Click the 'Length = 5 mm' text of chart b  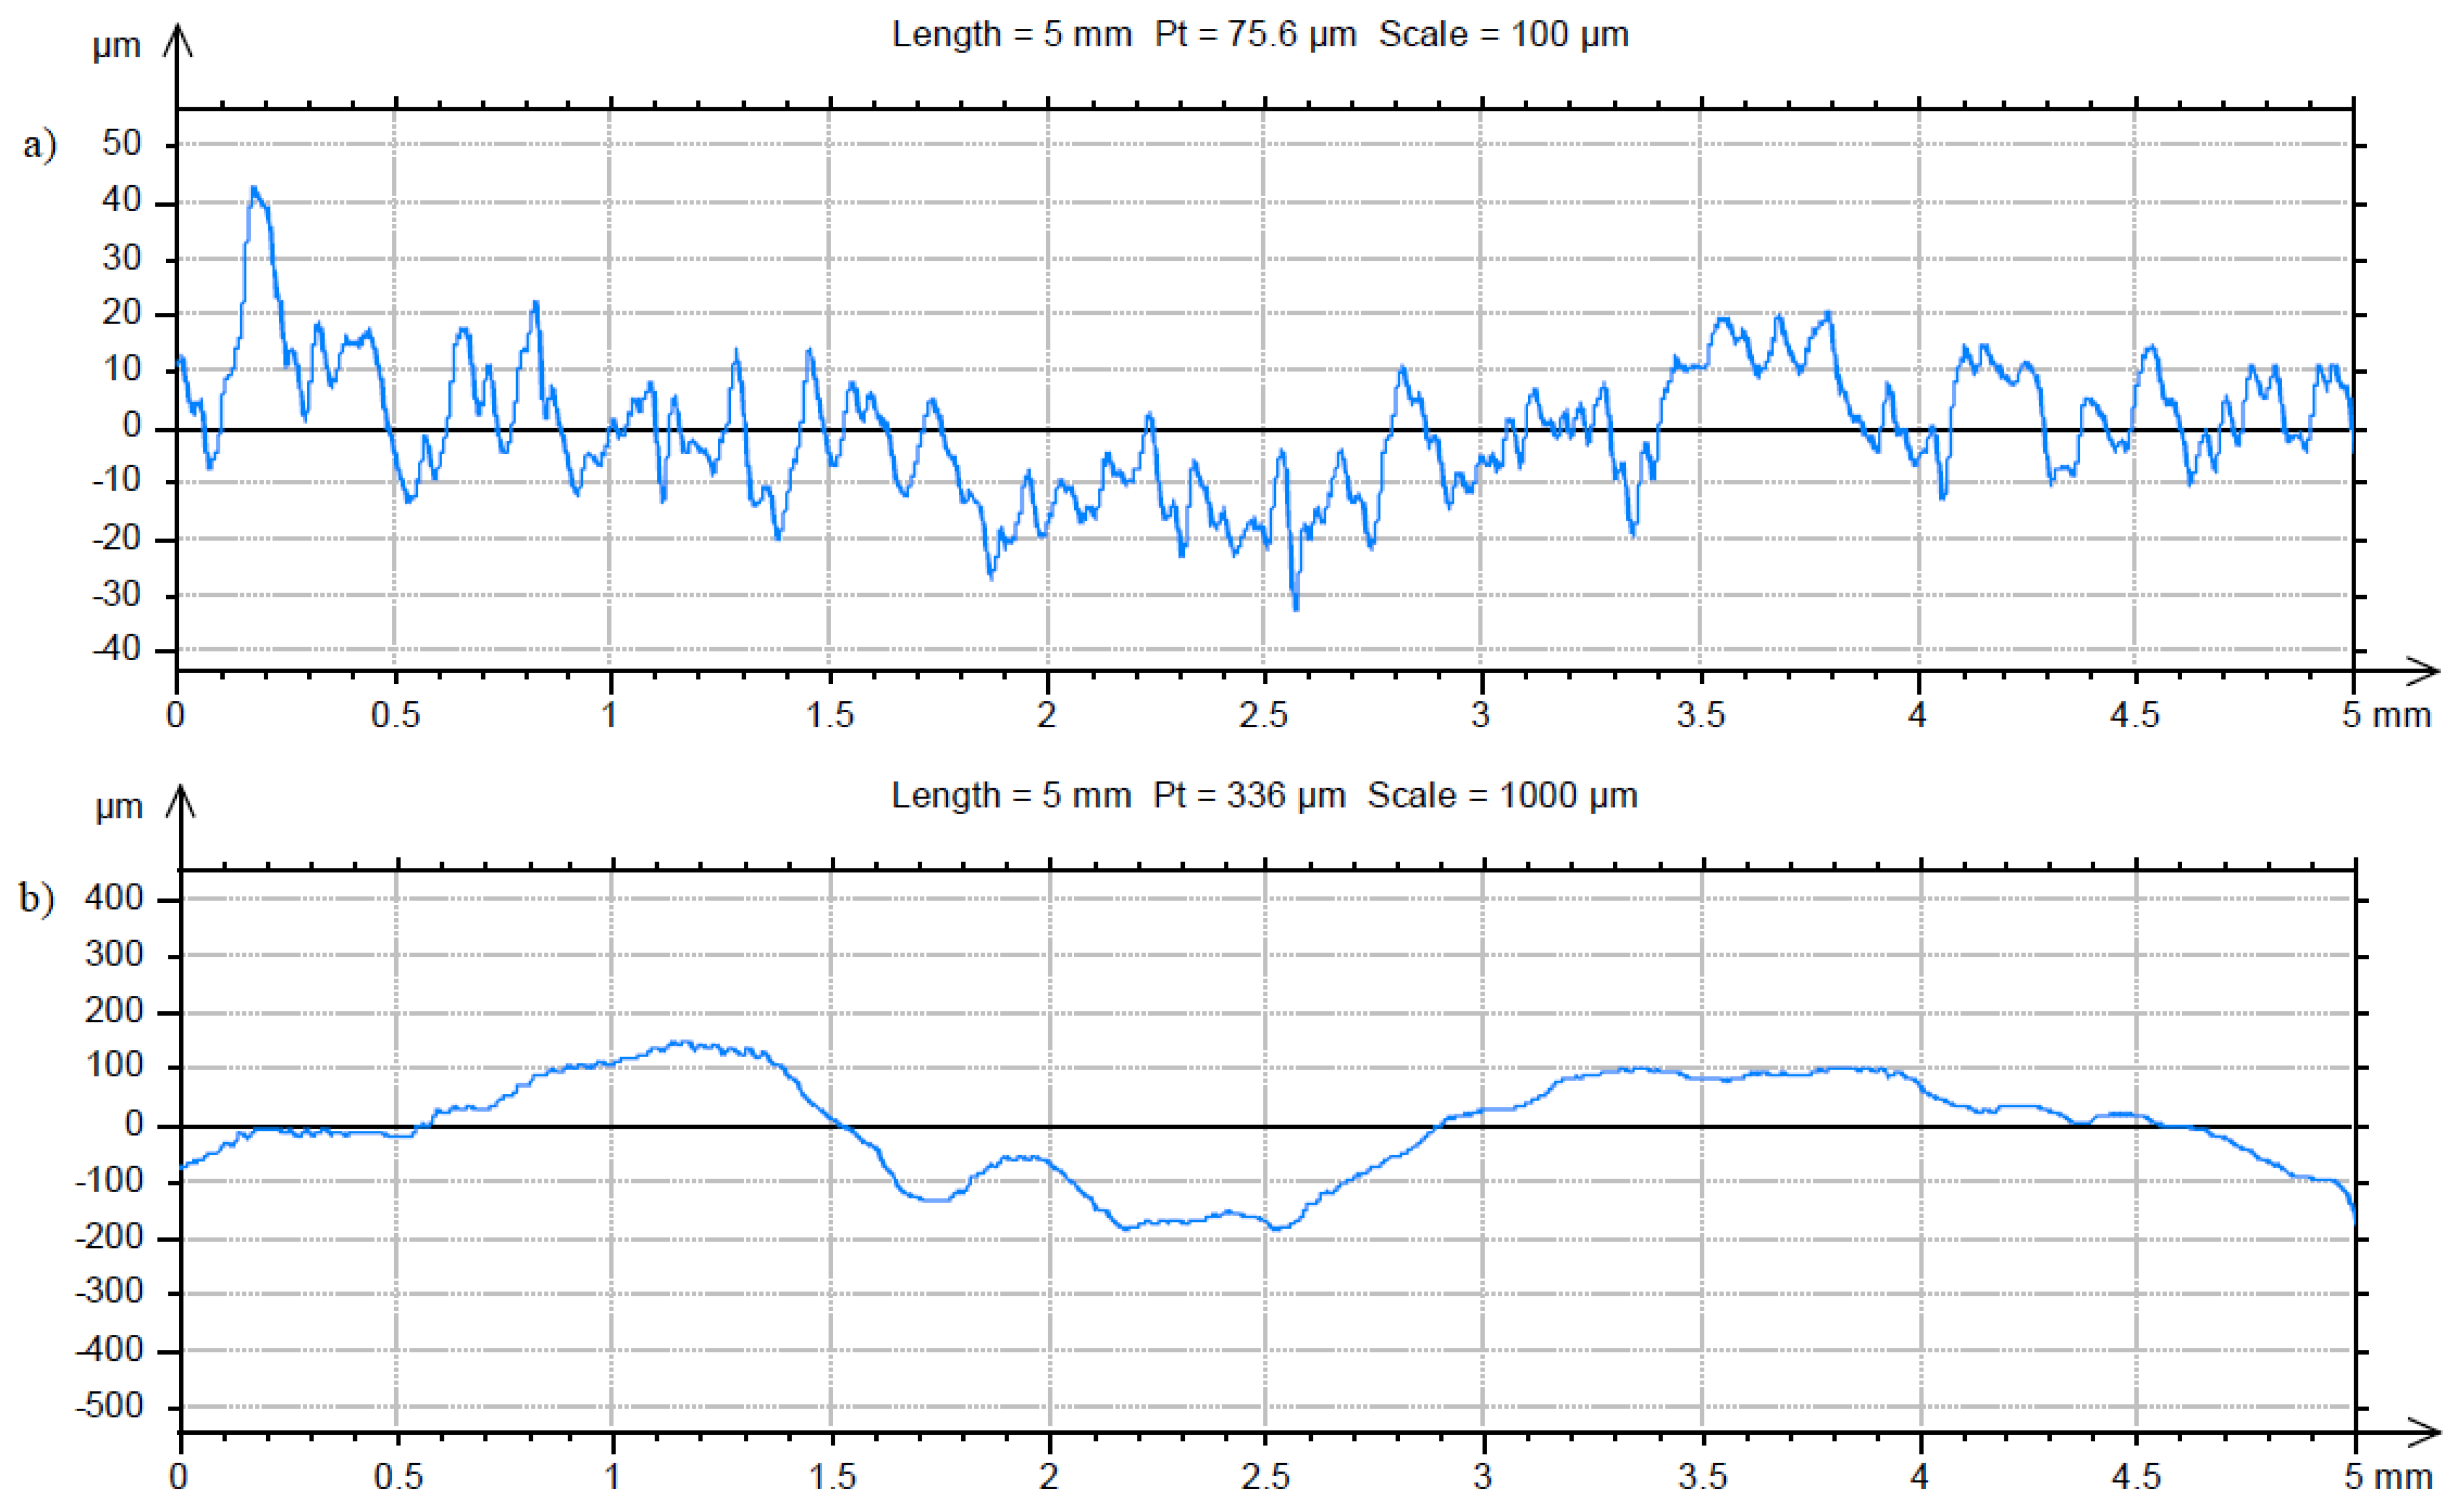tap(1010, 796)
